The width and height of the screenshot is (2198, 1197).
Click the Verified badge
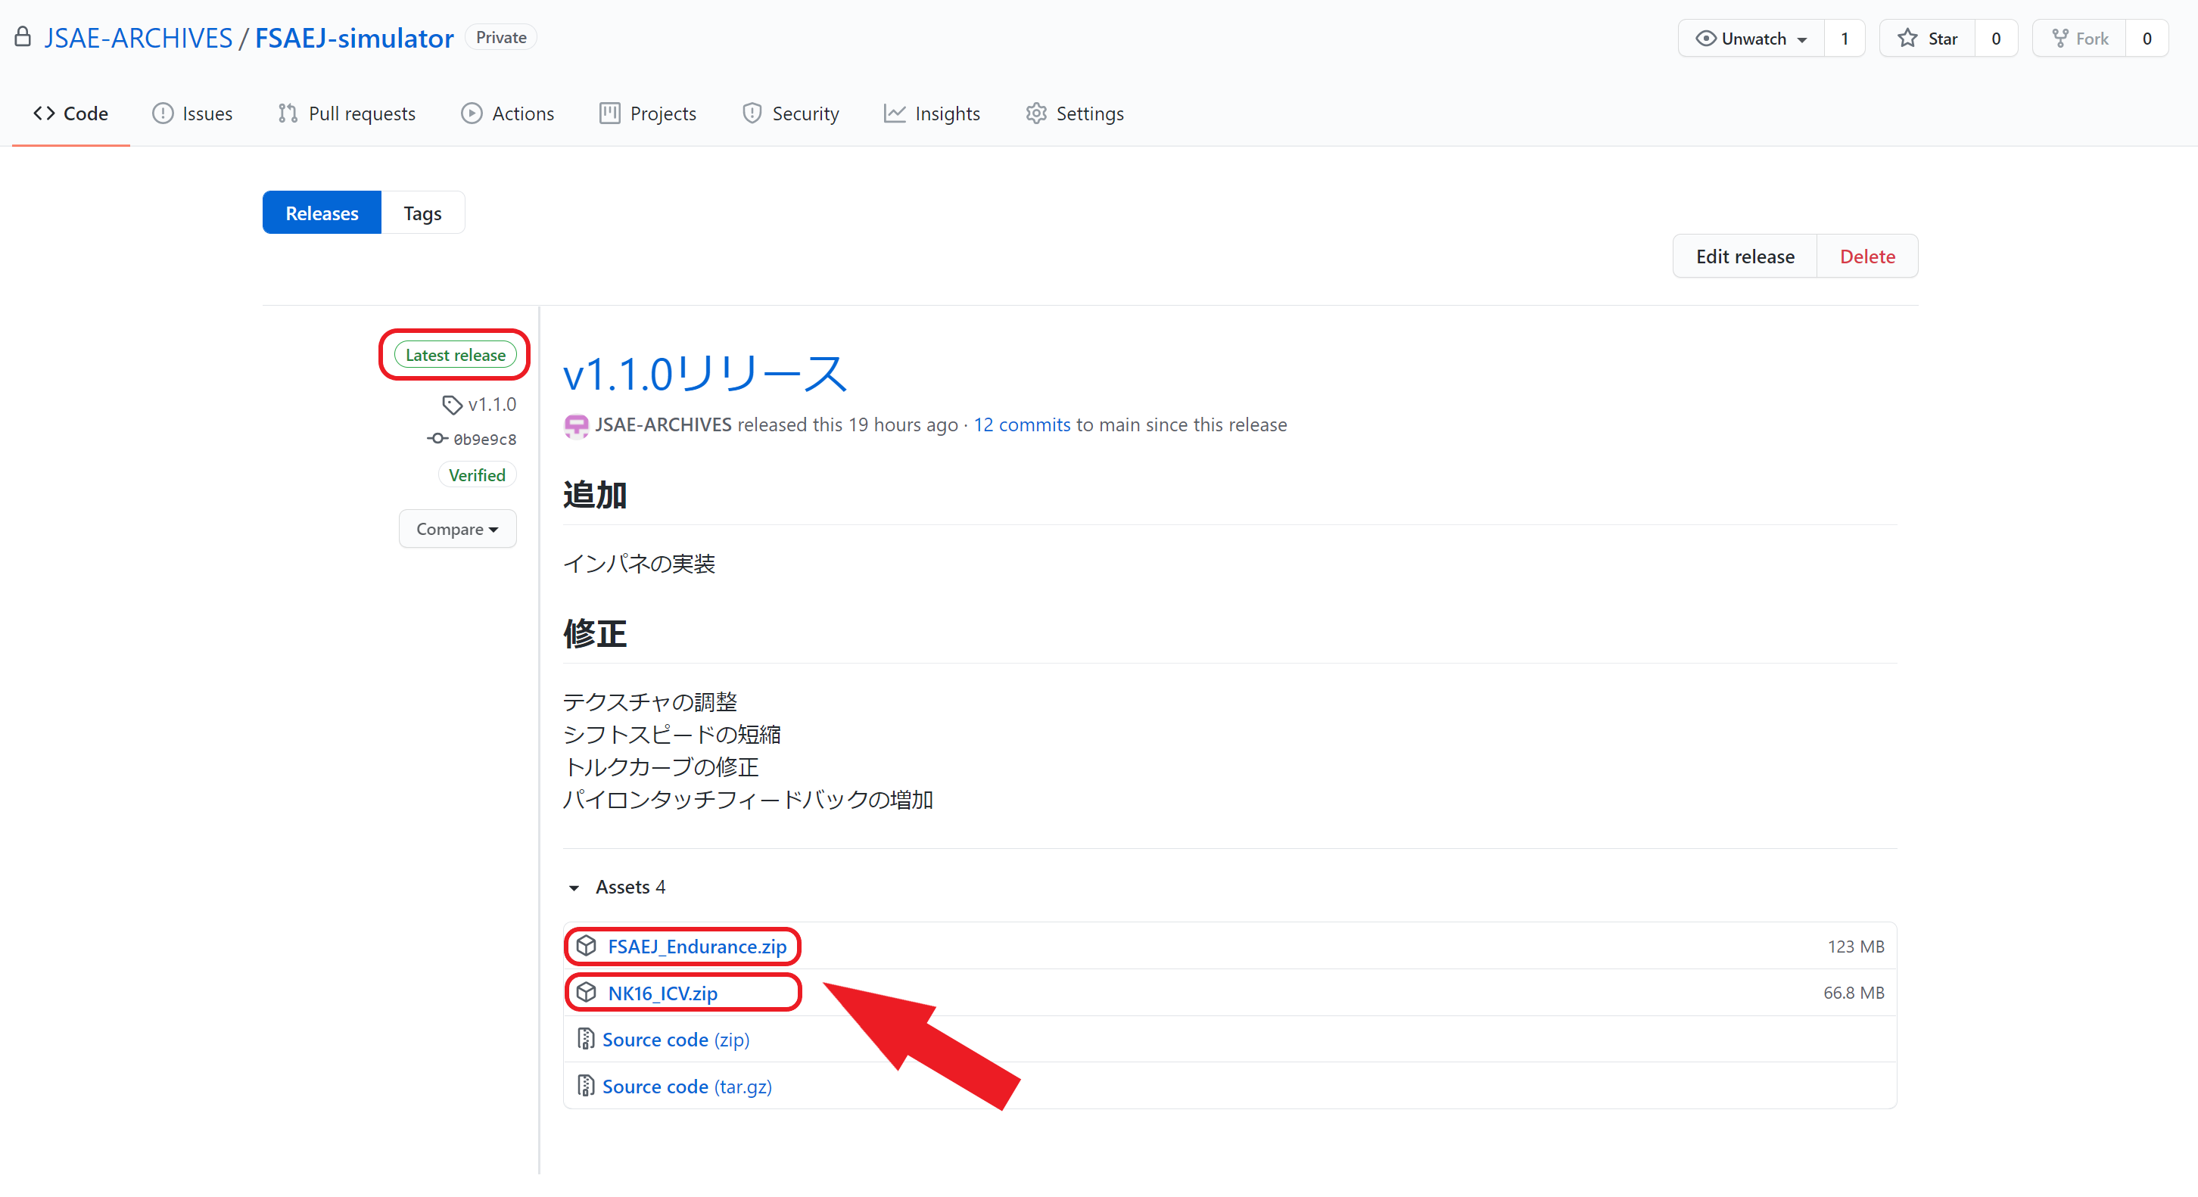[476, 475]
